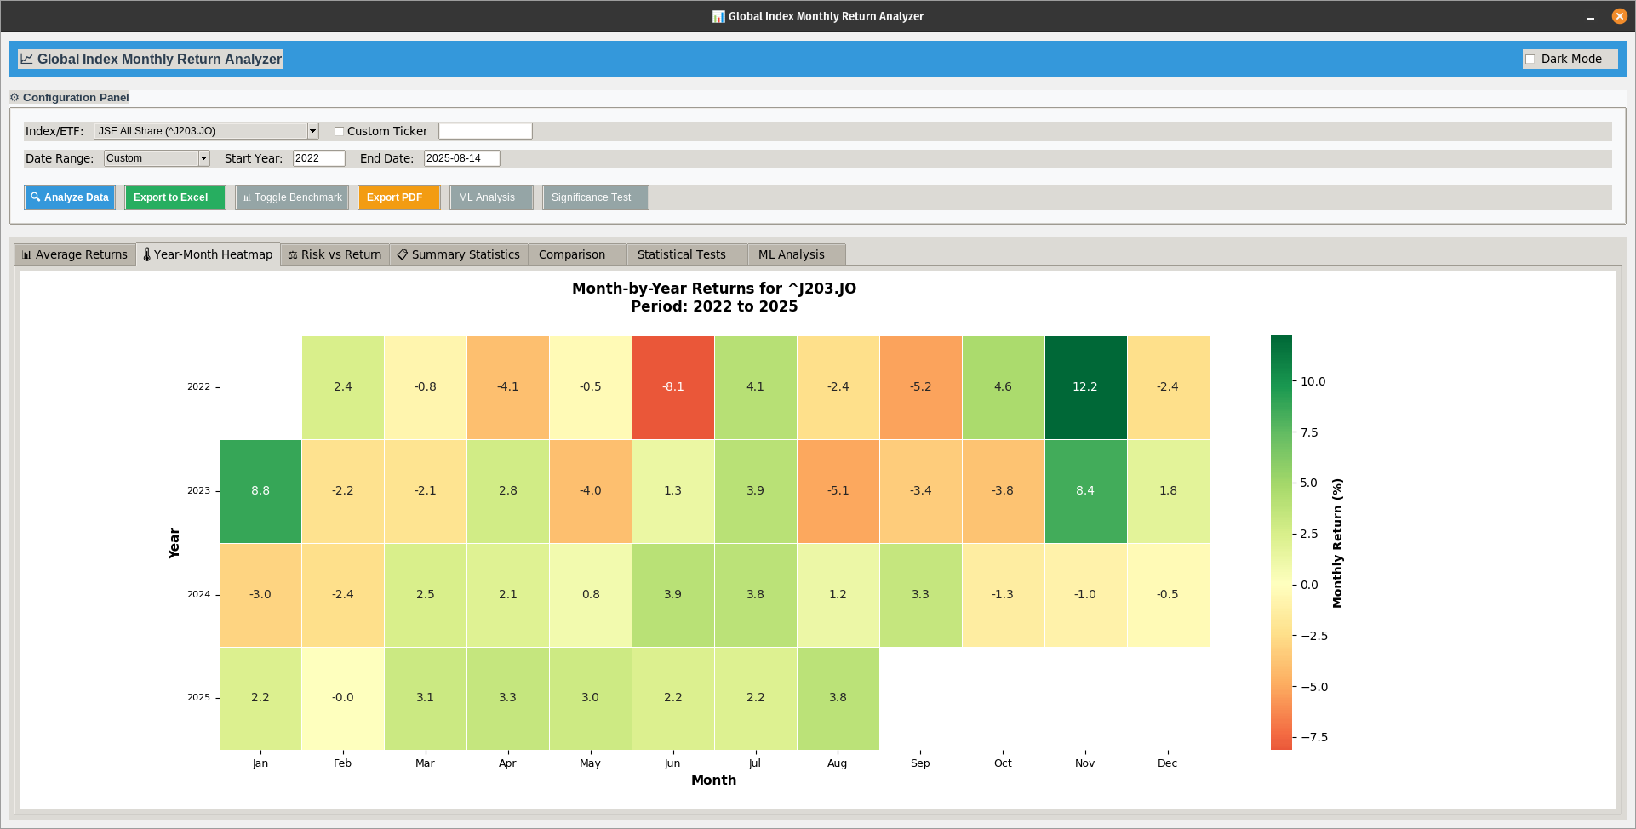Viewport: 1636px width, 829px height.
Task: Click the chart icon on Average Returns tab
Action: tap(26, 254)
